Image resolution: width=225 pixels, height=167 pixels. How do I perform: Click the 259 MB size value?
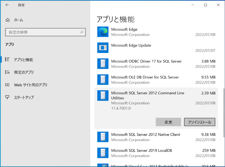pos(209,150)
